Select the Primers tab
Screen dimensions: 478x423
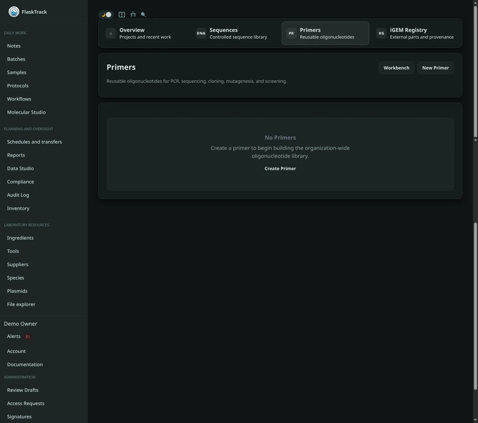tap(325, 33)
